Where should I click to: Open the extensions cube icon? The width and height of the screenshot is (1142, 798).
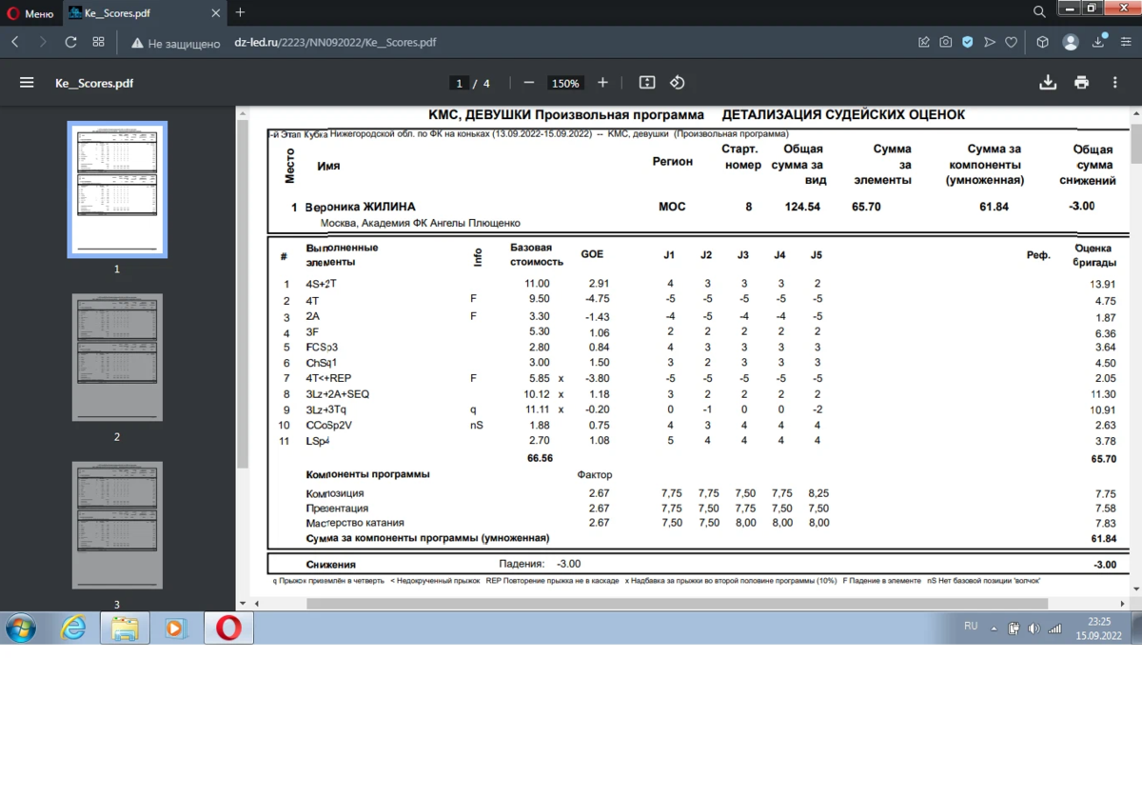tap(1042, 42)
